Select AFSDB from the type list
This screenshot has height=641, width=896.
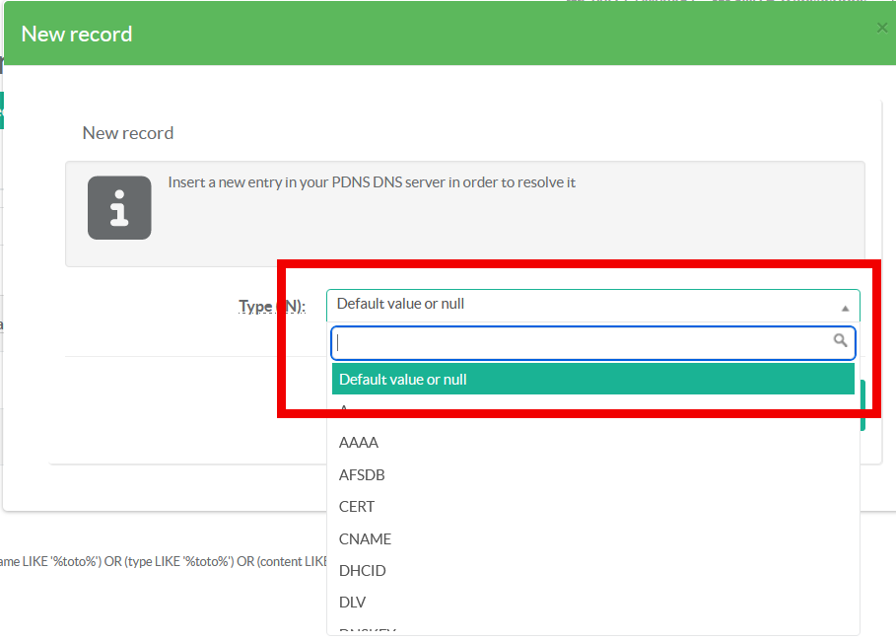pos(362,475)
